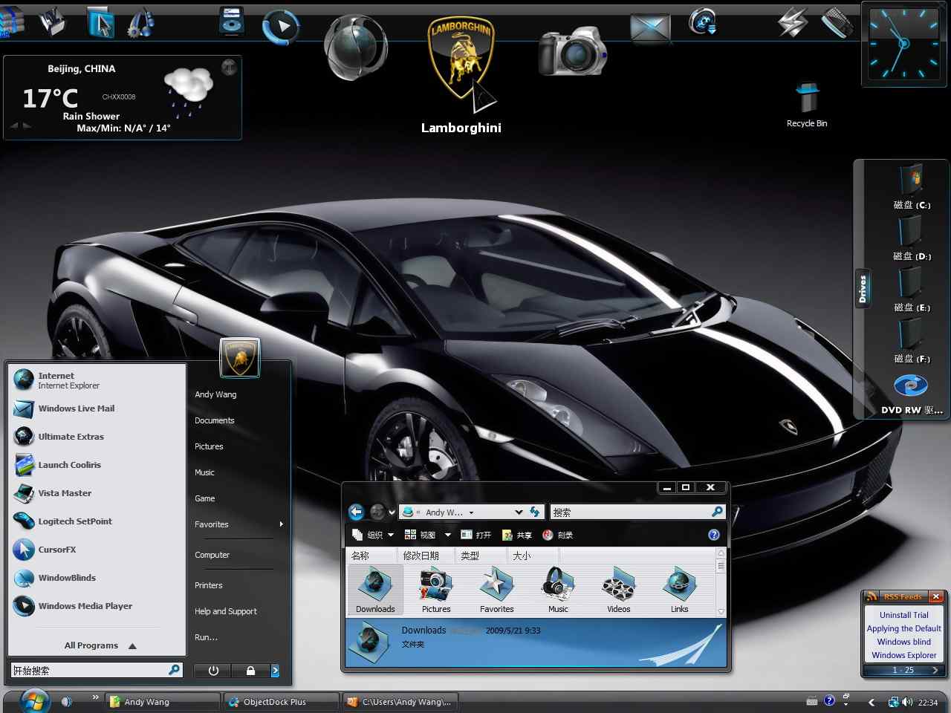The height and width of the screenshot is (713, 951).
Task: Open the media player play icon in dock
Action: (282, 27)
